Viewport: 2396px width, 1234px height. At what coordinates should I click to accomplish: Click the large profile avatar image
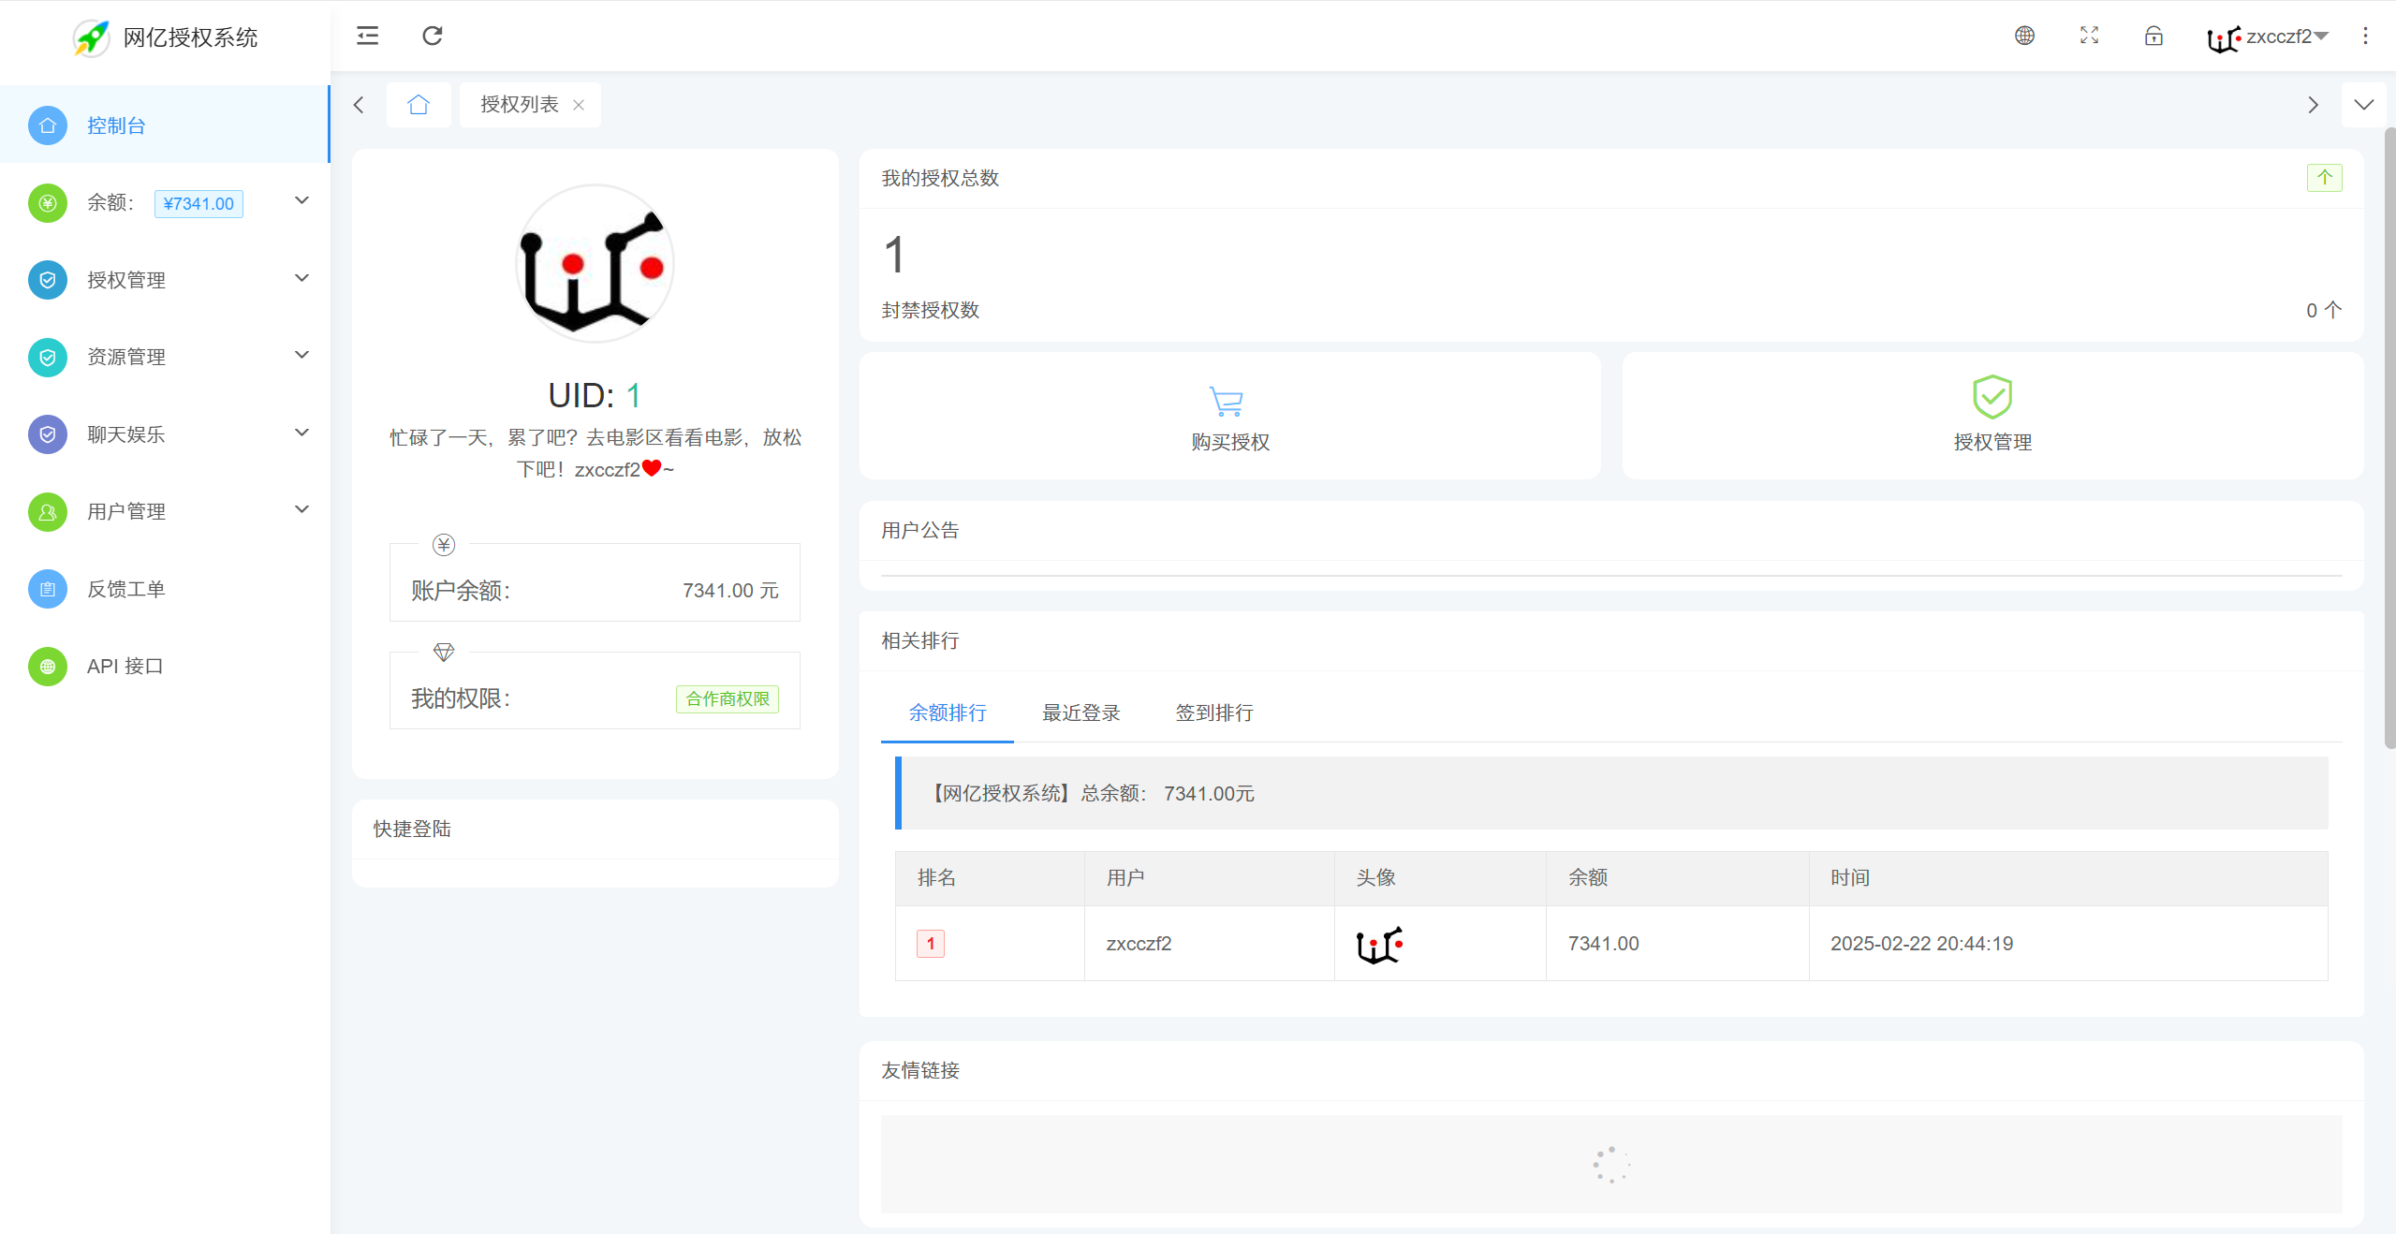[595, 263]
